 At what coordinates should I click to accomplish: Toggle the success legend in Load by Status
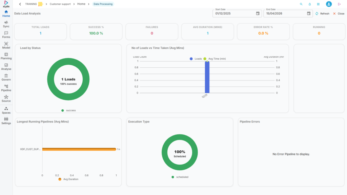68,110
